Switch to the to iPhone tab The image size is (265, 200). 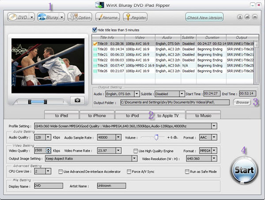(97, 116)
